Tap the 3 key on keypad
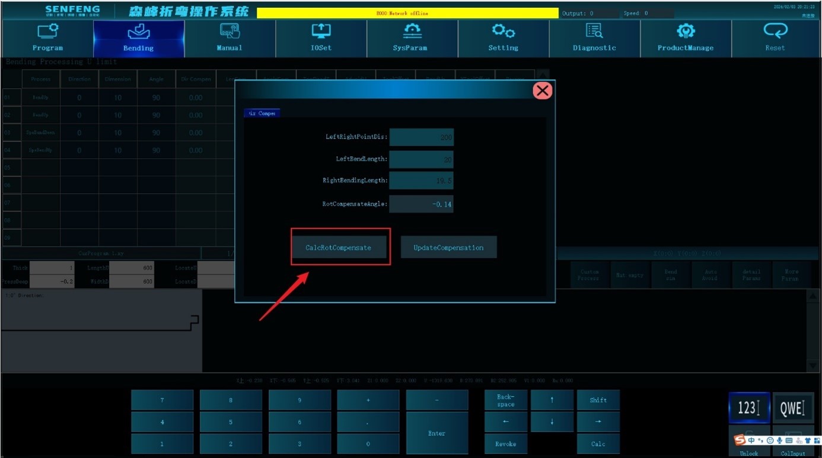822x458 pixels. [300, 444]
